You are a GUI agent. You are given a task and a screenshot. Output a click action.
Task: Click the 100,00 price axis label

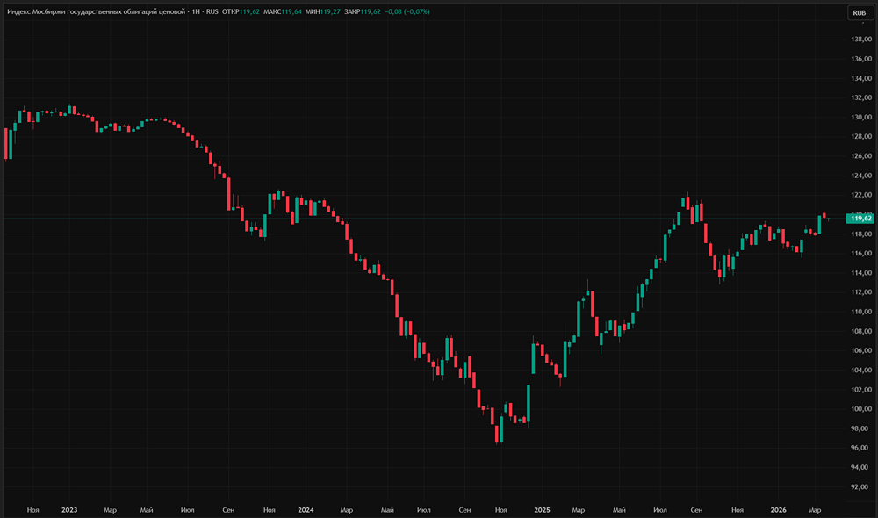click(861, 409)
